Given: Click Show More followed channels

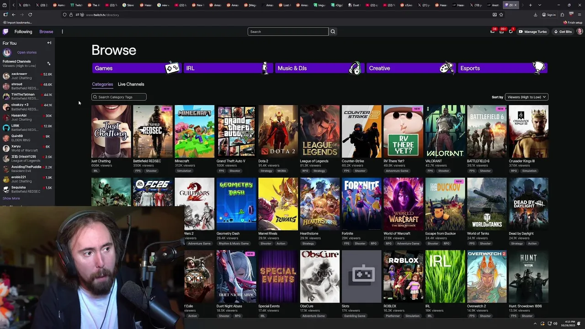Looking at the screenshot, I should tap(11, 198).
